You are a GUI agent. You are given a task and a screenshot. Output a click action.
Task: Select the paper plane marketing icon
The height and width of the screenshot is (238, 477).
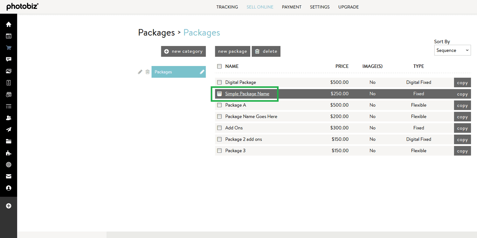coord(9,129)
